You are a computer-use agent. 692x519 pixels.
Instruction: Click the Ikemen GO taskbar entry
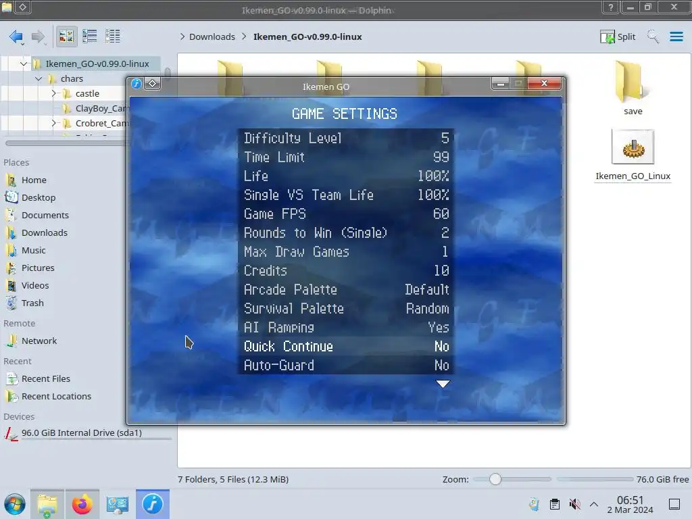point(152,504)
